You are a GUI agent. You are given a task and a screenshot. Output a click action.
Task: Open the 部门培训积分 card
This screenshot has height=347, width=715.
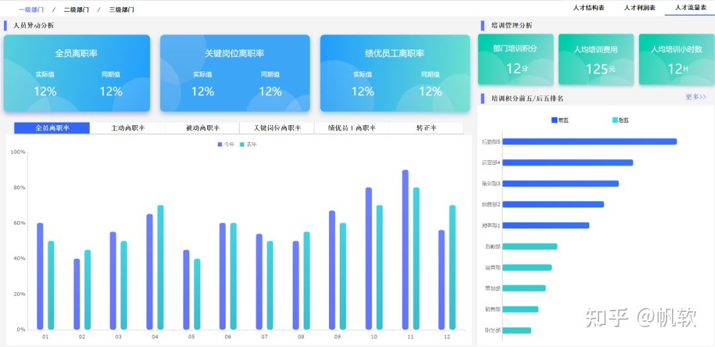pyautogui.click(x=516, y=60)
